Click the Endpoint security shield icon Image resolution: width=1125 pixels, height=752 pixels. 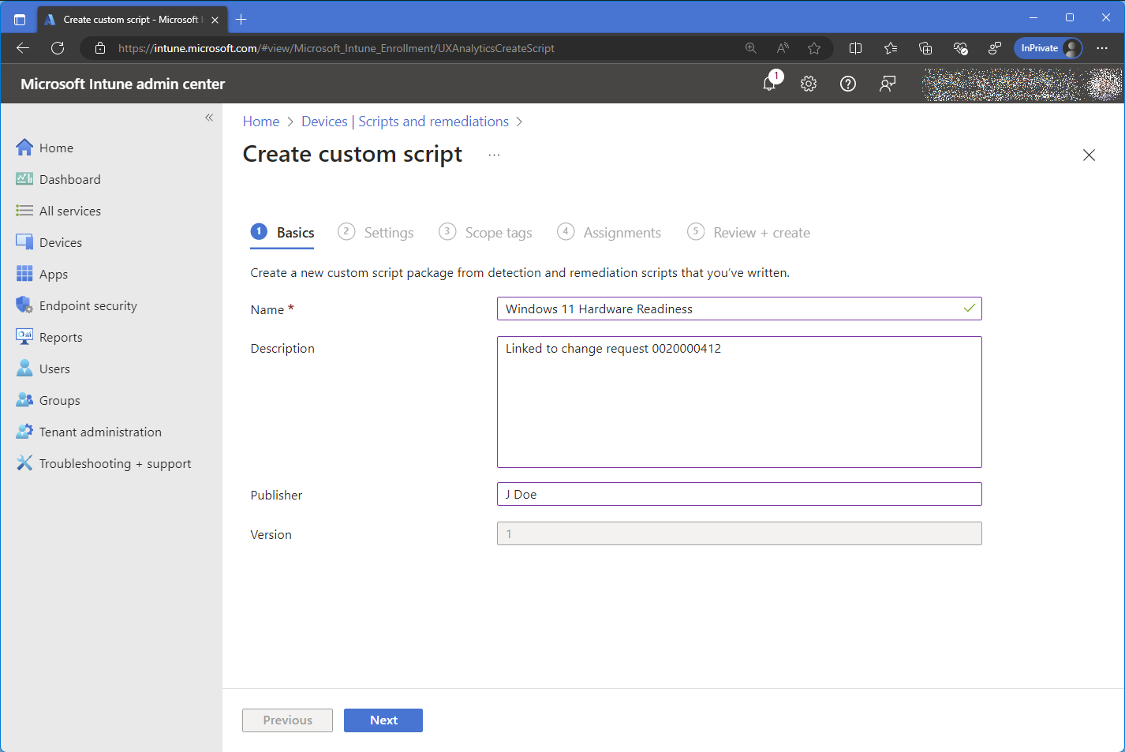tap(24, 305)
